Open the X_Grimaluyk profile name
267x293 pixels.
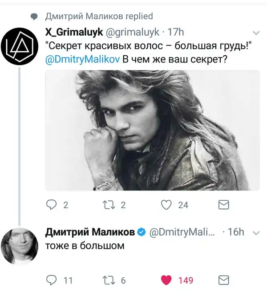click(x=73, y=32)
